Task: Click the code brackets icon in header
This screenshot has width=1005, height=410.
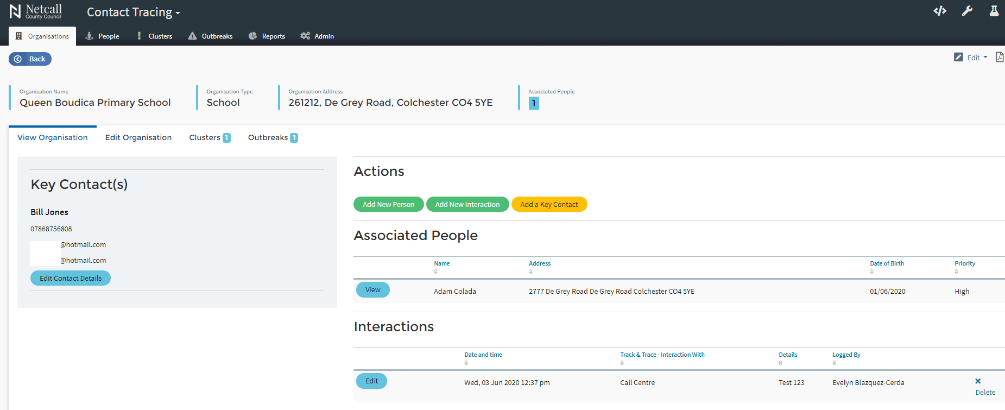Action: (940, 11)
